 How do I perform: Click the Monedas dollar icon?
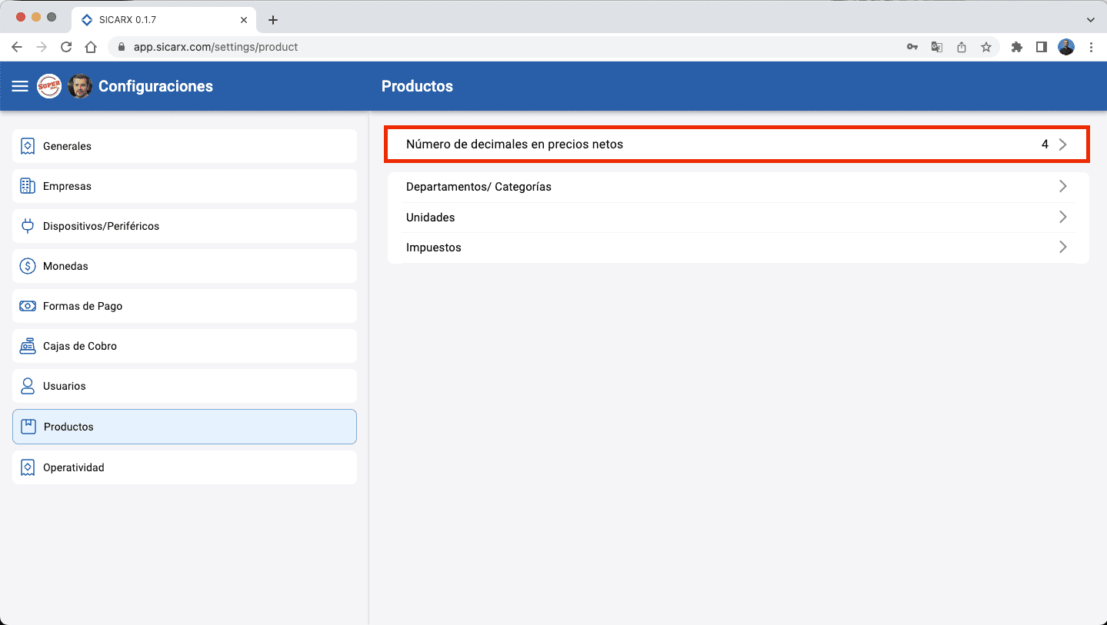(28, 266)
